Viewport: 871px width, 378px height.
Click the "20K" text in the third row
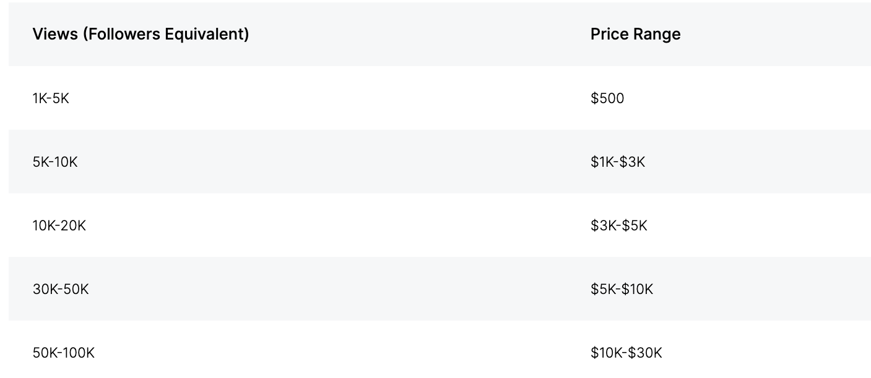pyautogui.click(x=74, y=225)
